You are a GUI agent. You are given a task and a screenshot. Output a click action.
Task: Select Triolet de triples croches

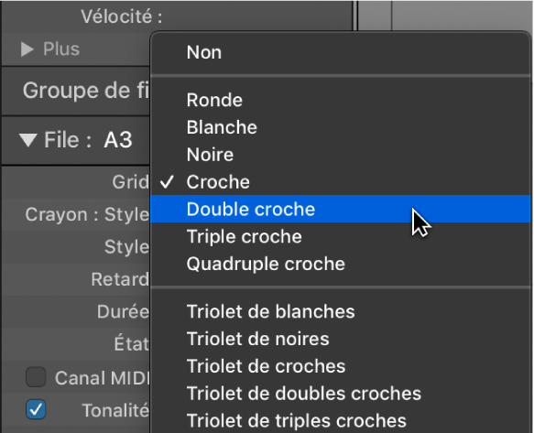341,421
